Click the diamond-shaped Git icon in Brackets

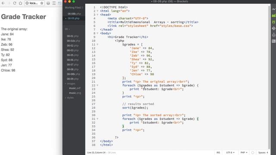(x=273, y=28)
